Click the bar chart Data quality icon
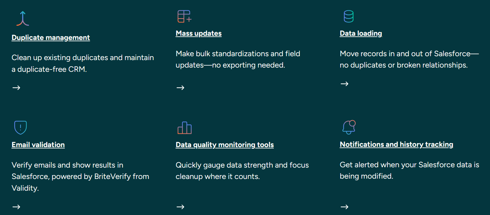The image size is (490, 215). click(185, 128)
